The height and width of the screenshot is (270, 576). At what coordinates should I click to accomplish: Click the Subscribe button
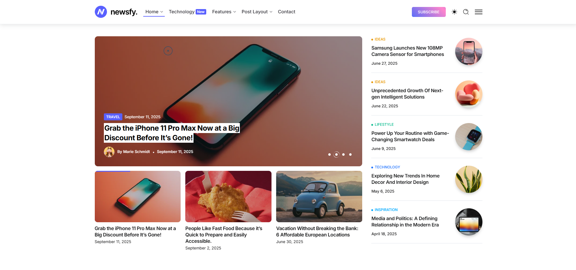click(429, 12)
